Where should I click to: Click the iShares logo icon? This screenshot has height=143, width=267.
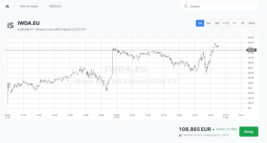[10, 25]
